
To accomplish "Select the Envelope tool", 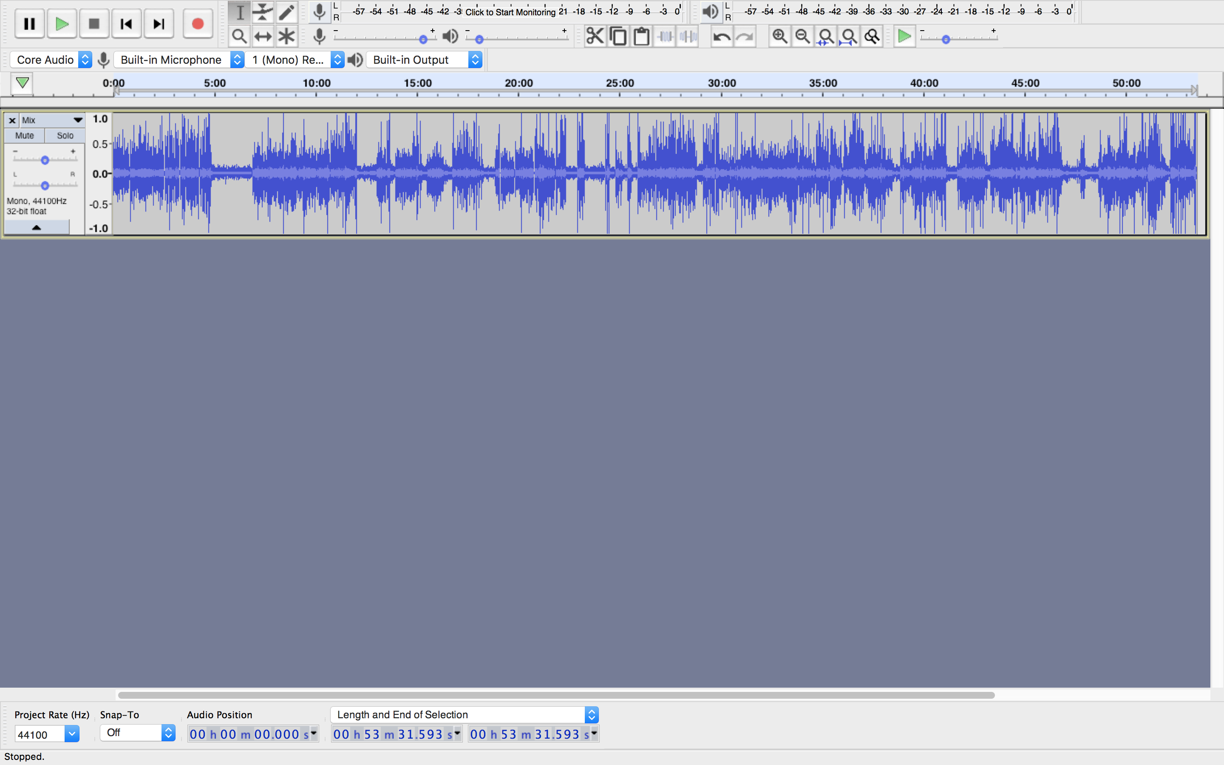I will [263, 12].
